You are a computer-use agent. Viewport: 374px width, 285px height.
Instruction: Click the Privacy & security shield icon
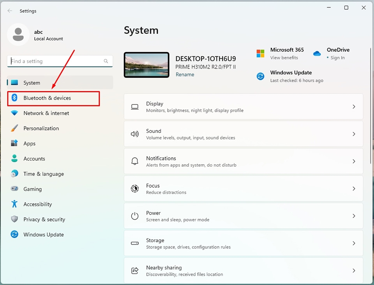point(14,219)
